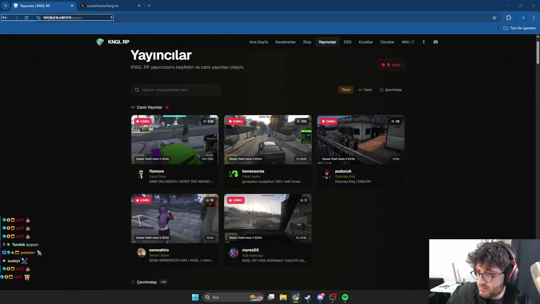
Task: Click myres55's avatar icon
Action: pyautogui.click(x=234, y=252)
